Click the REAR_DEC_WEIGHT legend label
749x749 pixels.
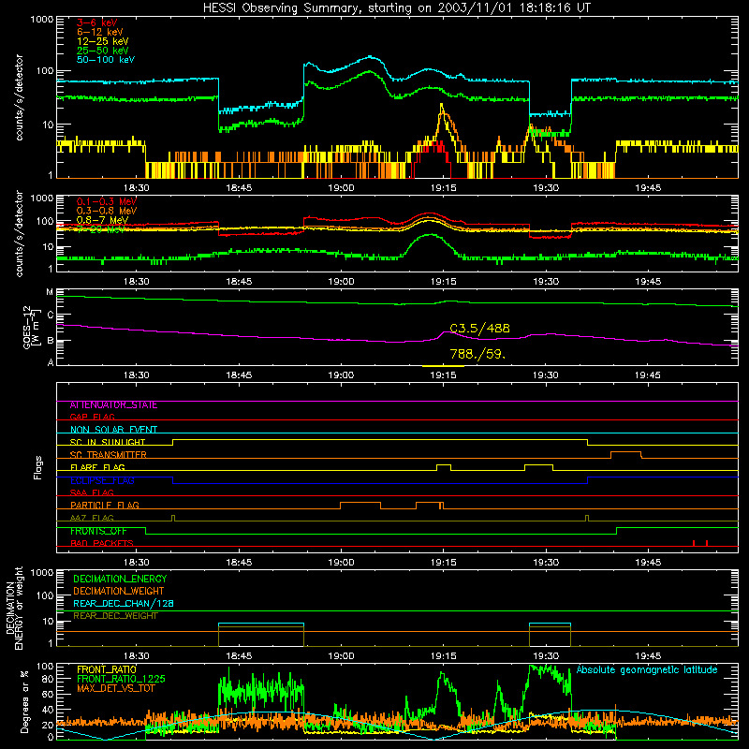(x=115, y=616)
